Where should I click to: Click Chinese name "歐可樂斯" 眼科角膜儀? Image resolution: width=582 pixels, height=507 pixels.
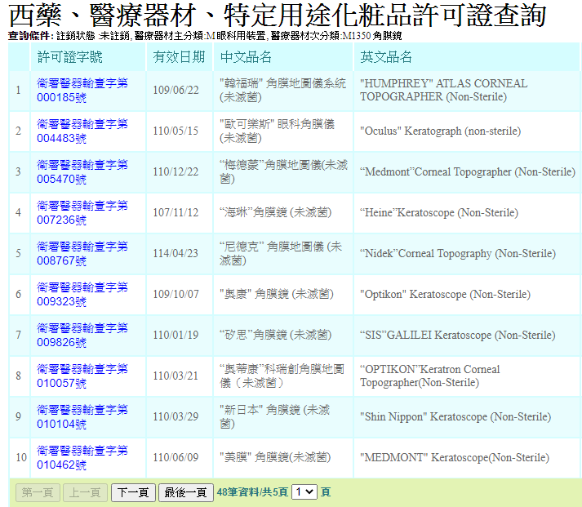[x=278, y=131]
